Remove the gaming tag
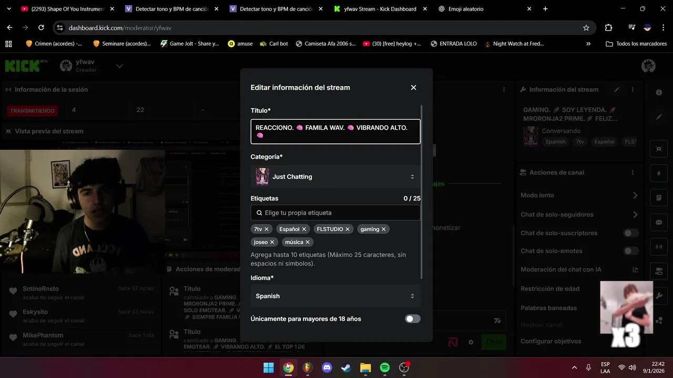This screenshot has width=673, height=378. [x=383, y=229]
